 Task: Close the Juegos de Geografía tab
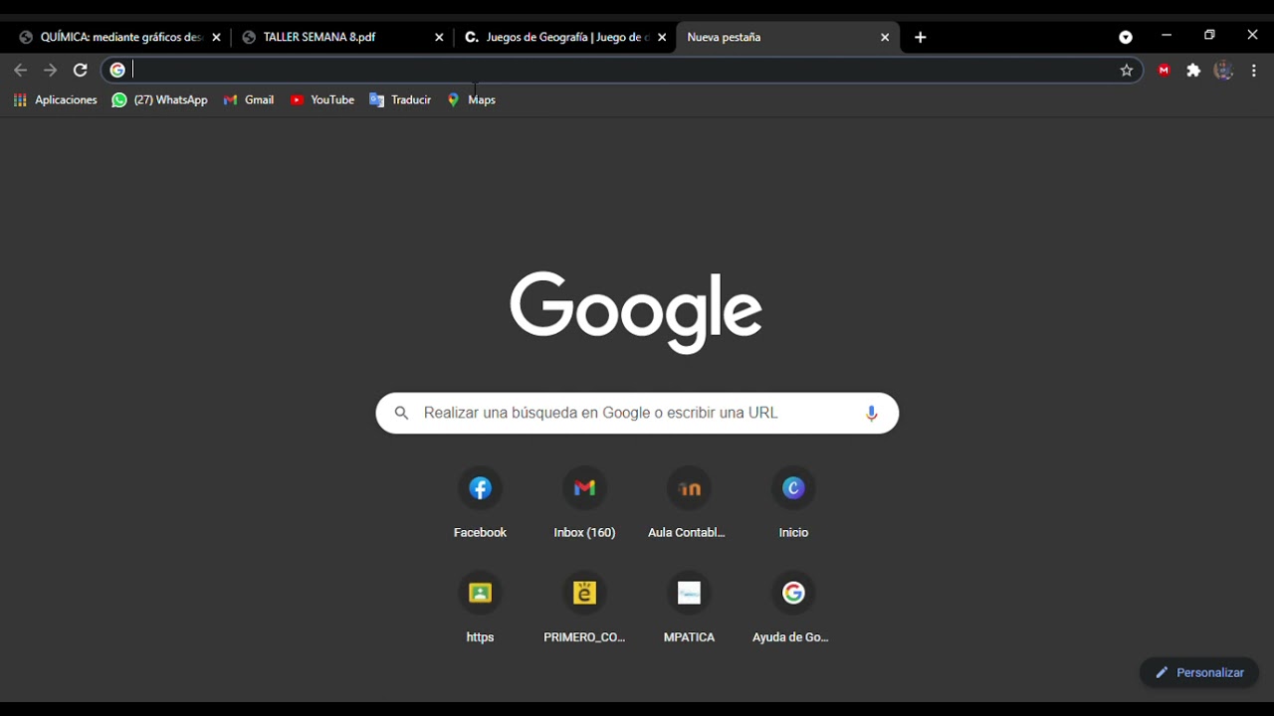tap(662, 38)
